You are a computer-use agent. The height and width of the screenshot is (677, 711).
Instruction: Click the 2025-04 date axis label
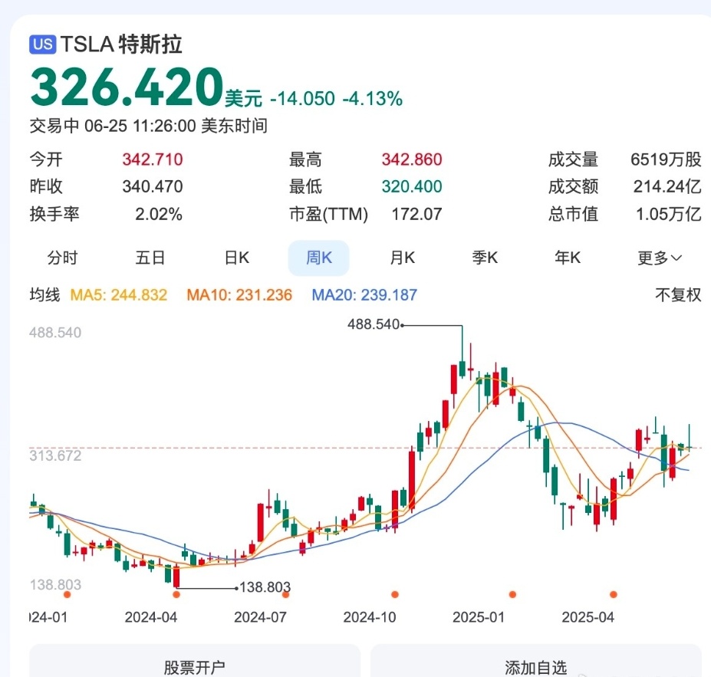[x=588, y=617]
